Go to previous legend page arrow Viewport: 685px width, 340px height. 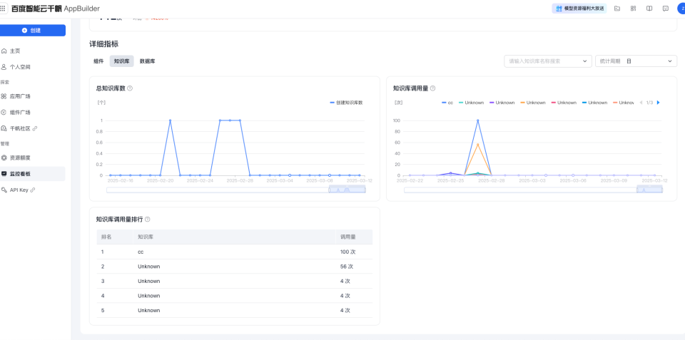tap(641, 103)
